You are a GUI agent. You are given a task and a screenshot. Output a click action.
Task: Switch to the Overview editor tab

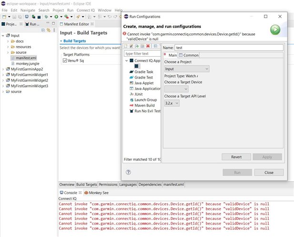pyautogui.click(x=67, y=185)
